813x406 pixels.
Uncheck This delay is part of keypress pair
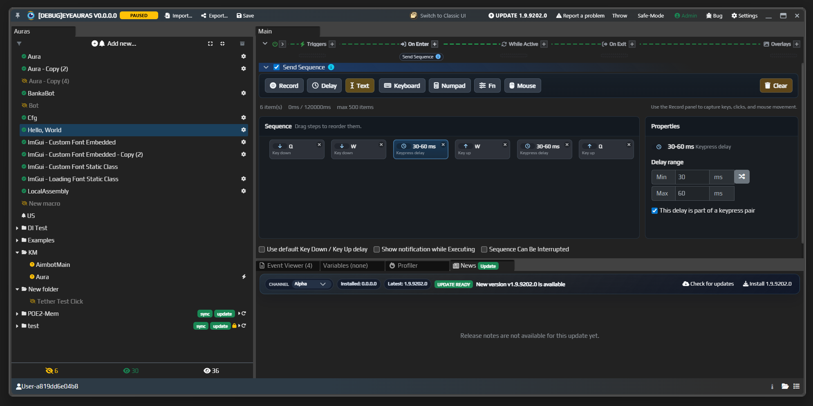point(655,211)
